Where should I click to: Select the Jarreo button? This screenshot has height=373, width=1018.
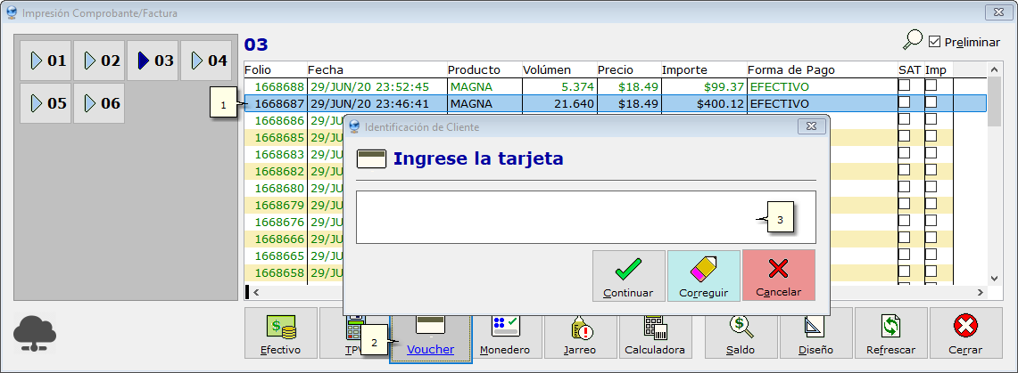[580, 334]
